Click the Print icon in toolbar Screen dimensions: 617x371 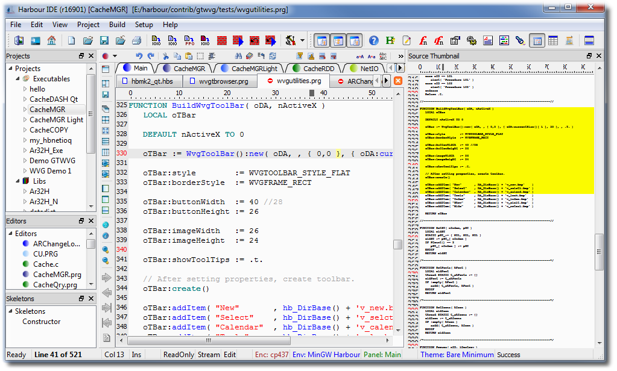coord(136,41)
